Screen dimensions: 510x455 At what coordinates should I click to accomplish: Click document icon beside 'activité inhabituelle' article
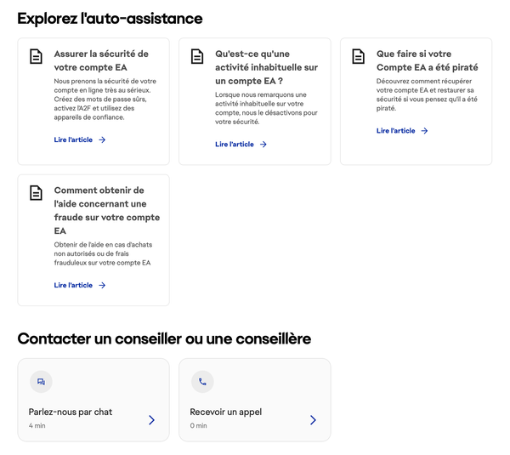coord(197,57)
